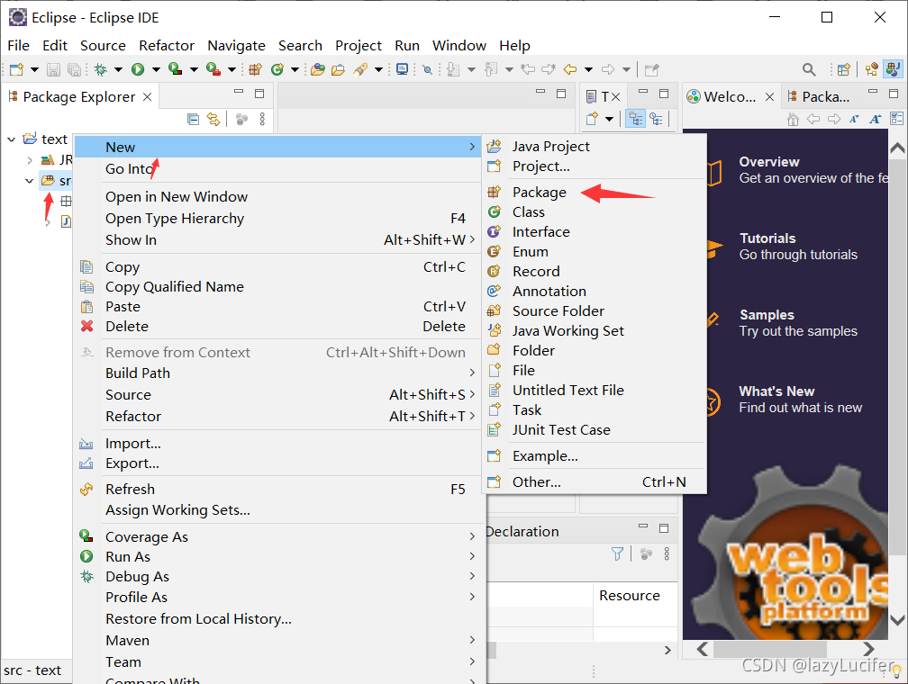Click the new task icon in Task List
908x684 pixels.
pos(592,119)
